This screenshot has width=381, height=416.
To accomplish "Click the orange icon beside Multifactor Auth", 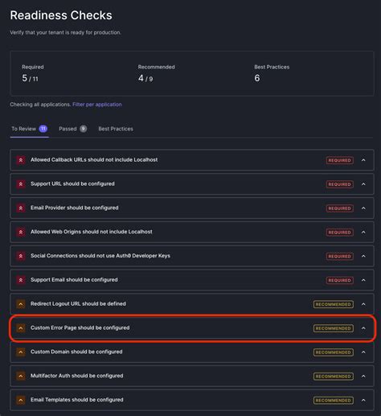I will pyautogui.click(x=21, y=376).
